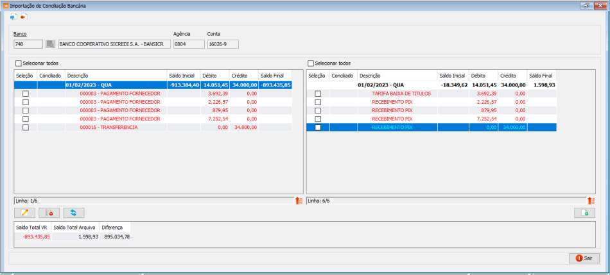Click the 895.034,78 Diferença value
The image size is (610, 275).
[117, 237]
